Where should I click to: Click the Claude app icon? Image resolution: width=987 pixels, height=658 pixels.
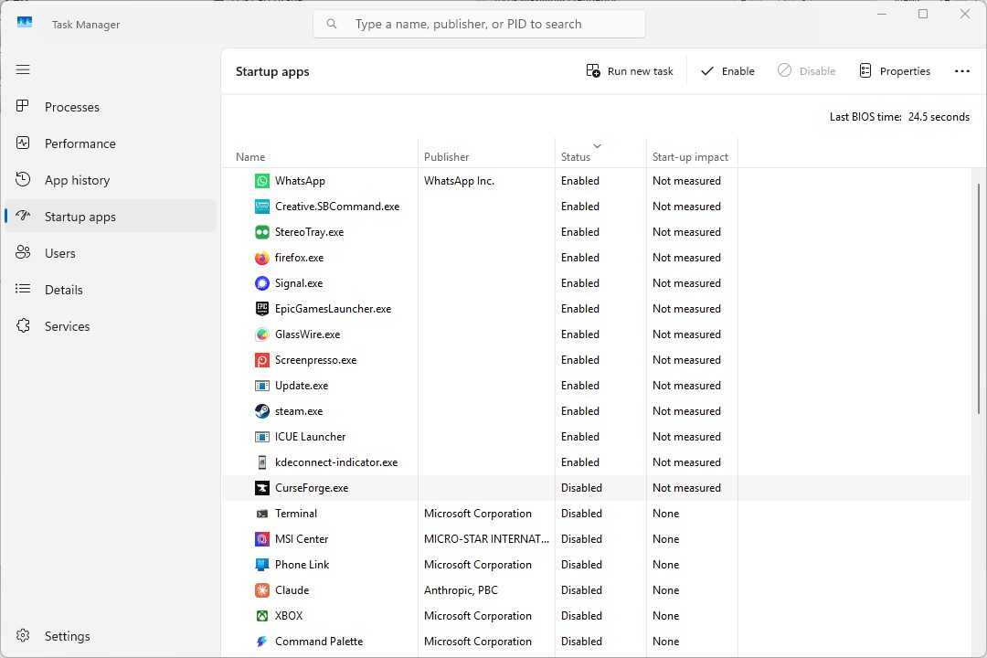point(262,590)
